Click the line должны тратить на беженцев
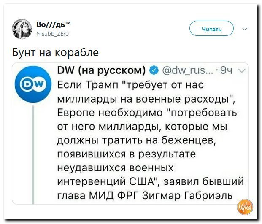 pos(137,140)
